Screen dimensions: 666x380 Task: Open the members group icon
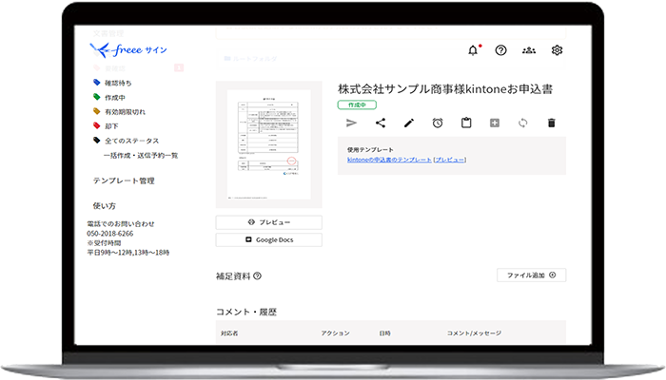pos(529,50)
